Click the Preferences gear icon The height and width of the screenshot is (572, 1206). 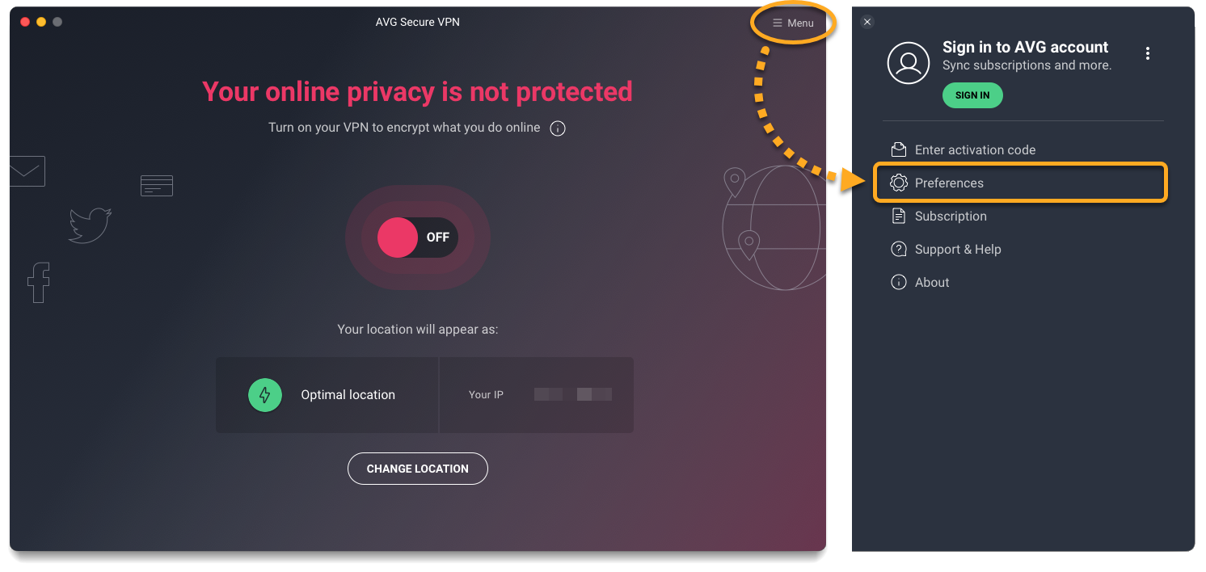tap(898, 183)
